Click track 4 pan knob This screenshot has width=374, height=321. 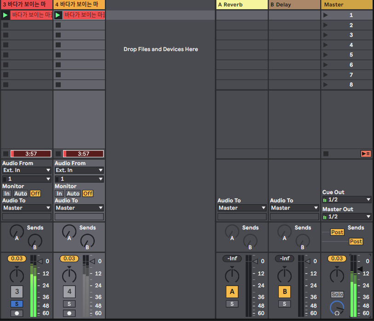69,275
